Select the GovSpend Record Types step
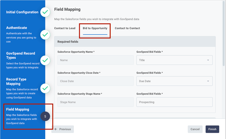 pos(21,56)
